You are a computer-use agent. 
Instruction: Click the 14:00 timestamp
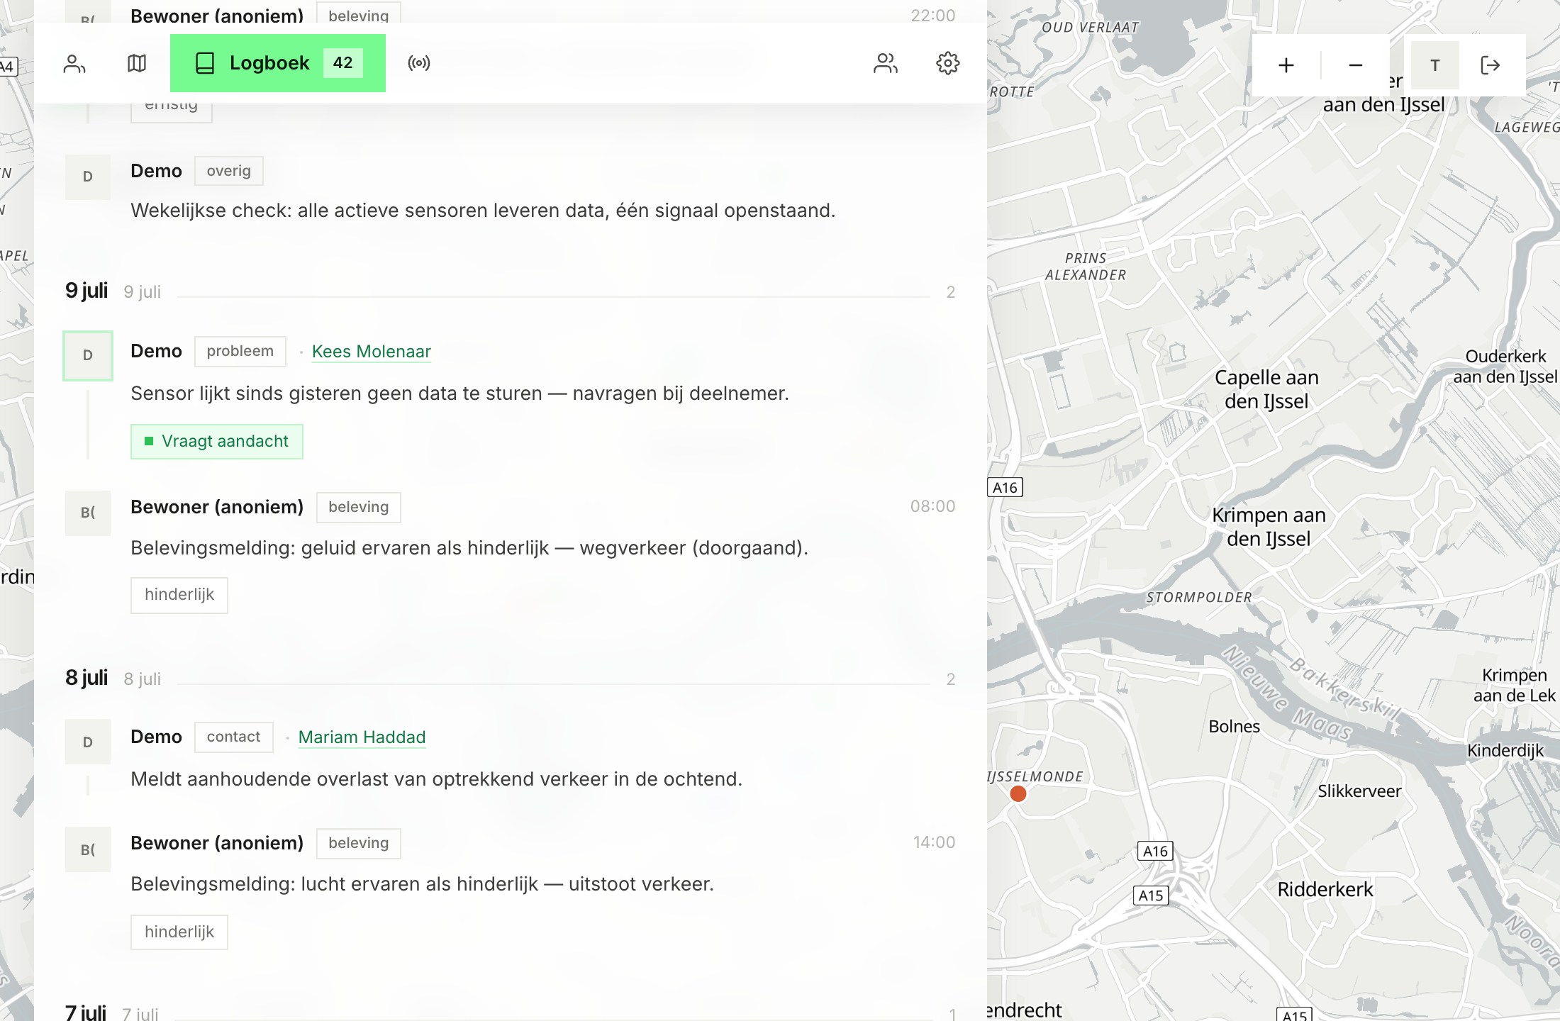pyautogui.click(x=934, y=842)
